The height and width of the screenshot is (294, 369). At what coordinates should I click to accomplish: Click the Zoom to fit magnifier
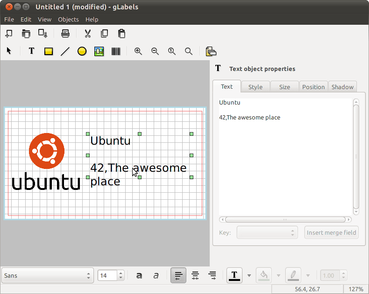point(189,51)
